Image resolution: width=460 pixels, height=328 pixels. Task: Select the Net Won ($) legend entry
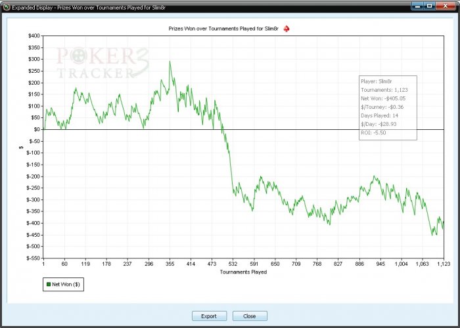coord(63,284)
